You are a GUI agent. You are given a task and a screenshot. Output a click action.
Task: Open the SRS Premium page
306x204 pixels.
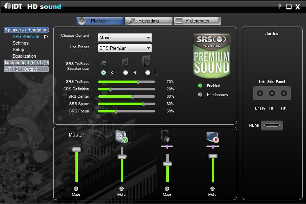pyautogui.click(x=26, y=36)
